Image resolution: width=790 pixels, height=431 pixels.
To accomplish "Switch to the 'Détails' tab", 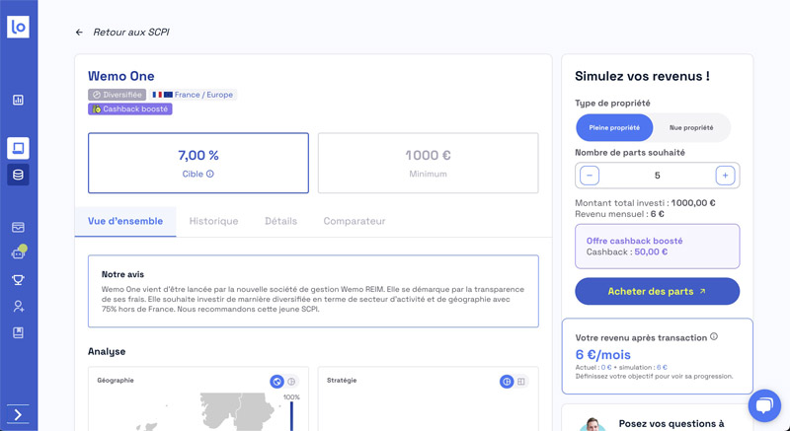I will tap(281, 221).
